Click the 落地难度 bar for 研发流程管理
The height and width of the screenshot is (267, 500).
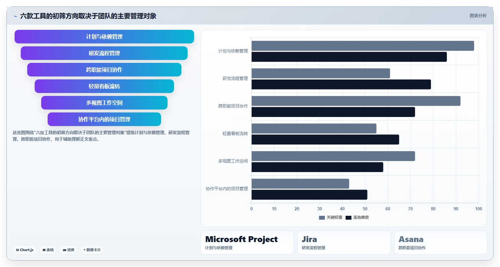[341, 84]
